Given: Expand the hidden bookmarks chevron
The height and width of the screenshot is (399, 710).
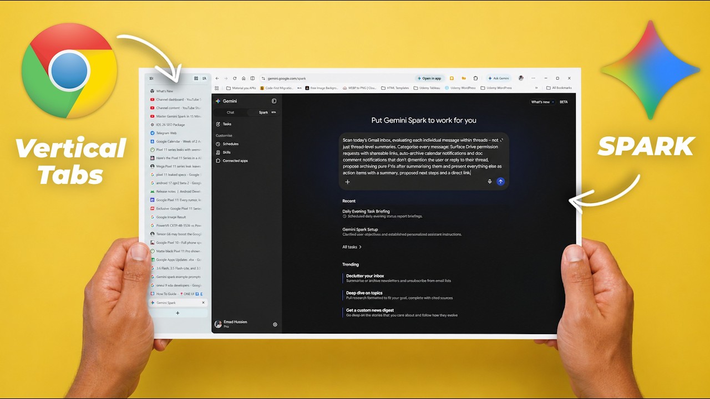Looking at the screenshot, I should pyautogui.click(x=536, y=88).
